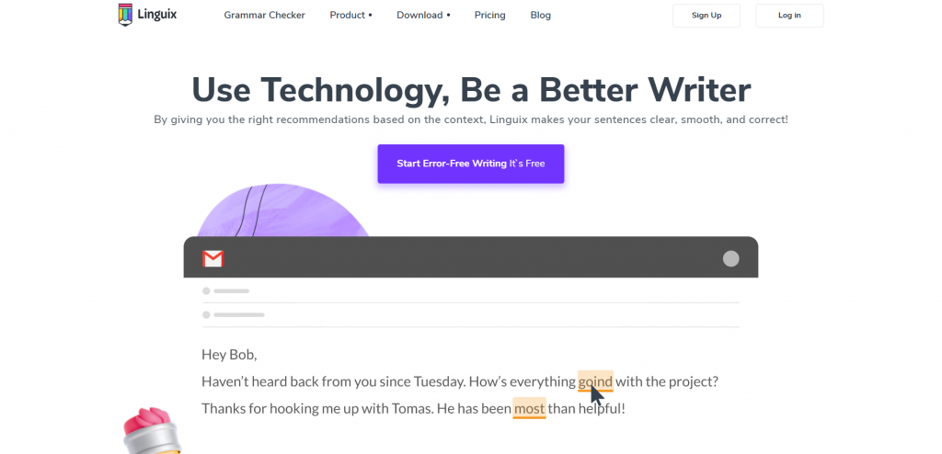Image resolution: width=942 pixels, height=454 pixels.
Task: Click the small dot on second email field
Action: pos(206,314)
